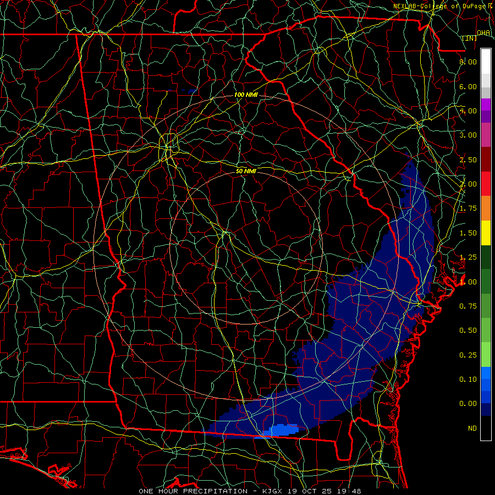Click the 0.50 light green legend swatch
This screenshot has height=495, width=495.
click(486, 330)
